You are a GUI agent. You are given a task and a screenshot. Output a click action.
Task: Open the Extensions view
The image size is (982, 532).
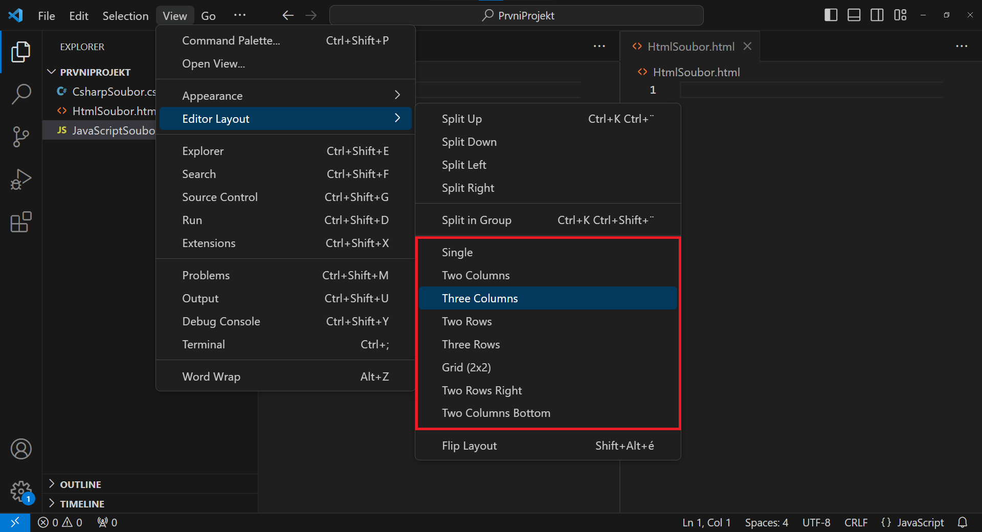click(21, 221)
